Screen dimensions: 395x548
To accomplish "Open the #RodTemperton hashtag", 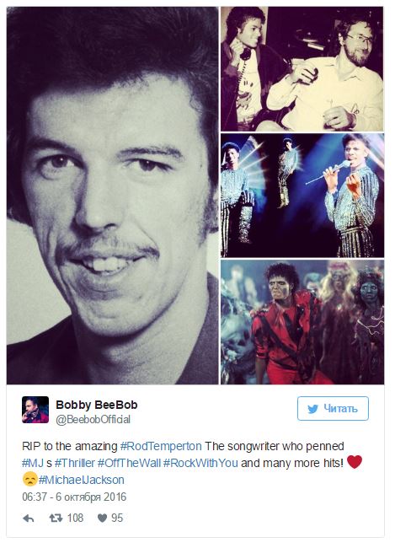I will [161, 446].
